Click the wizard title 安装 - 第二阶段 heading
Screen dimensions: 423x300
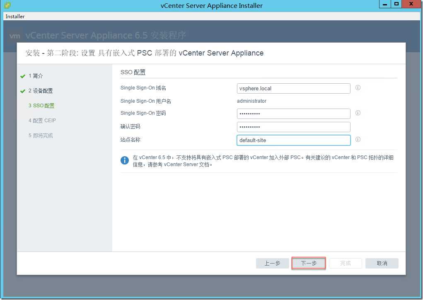point(144,53)
